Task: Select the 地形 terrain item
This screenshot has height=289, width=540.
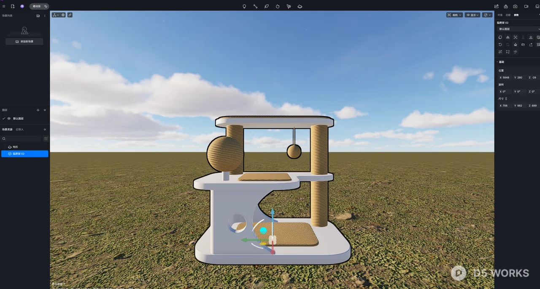Action: point(15,147)
